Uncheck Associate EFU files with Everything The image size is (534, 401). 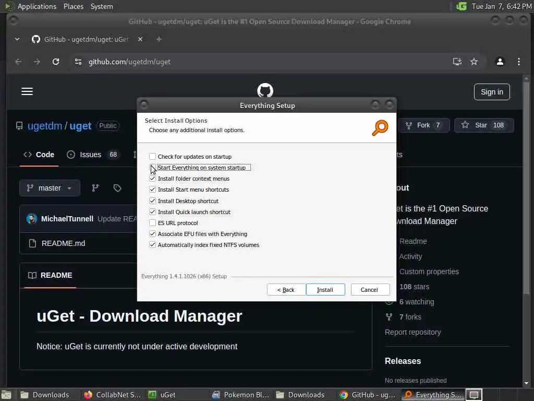click(x=153, y=234)
